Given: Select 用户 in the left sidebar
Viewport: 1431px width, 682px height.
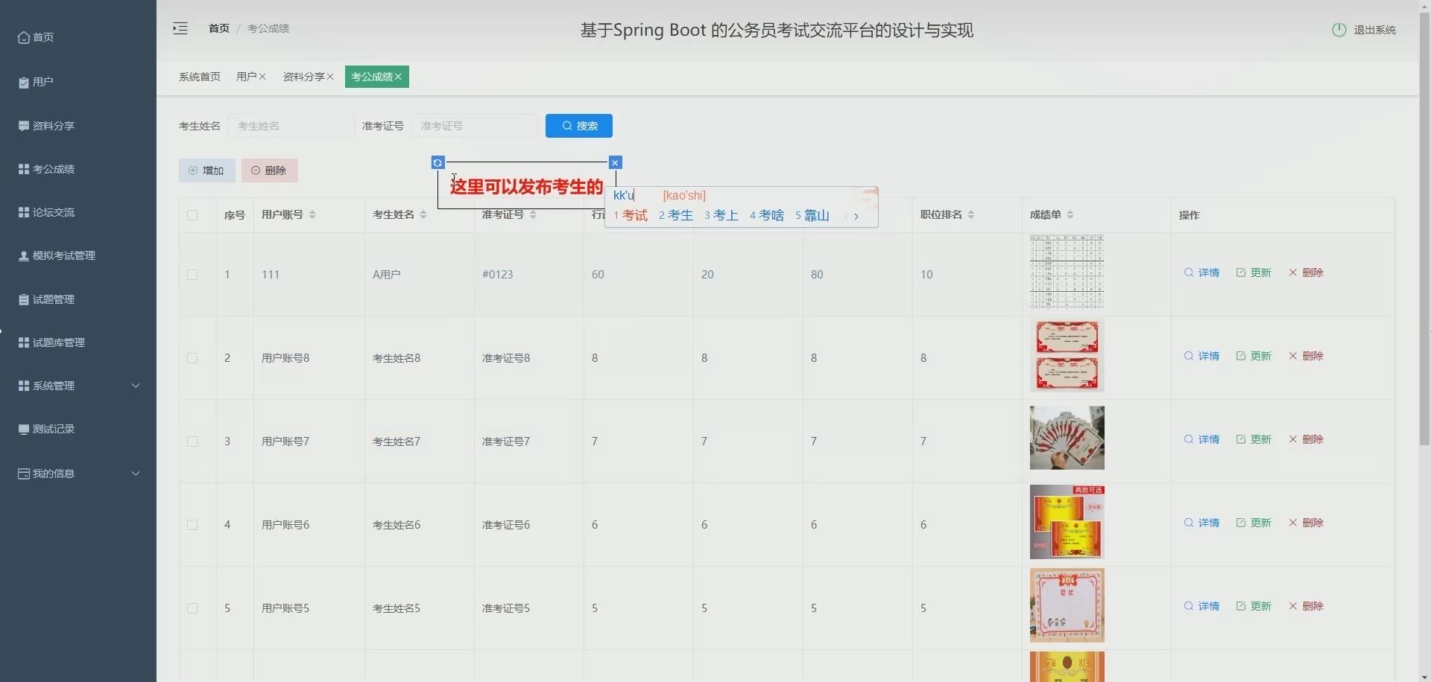Looking at the screenshot, I should tap(43, 81).
